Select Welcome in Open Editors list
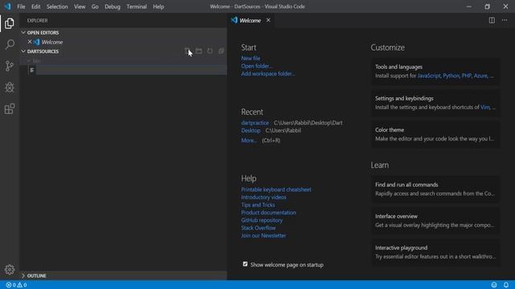 click(x=52, y=42)
